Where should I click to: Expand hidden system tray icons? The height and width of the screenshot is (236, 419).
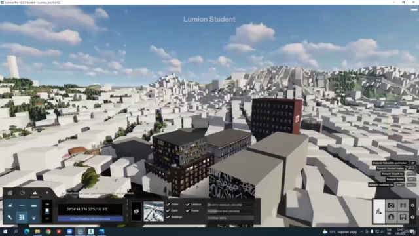(x=361, y=231)
